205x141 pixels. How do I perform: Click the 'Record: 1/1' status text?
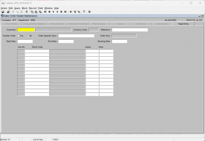click(5, 139)
